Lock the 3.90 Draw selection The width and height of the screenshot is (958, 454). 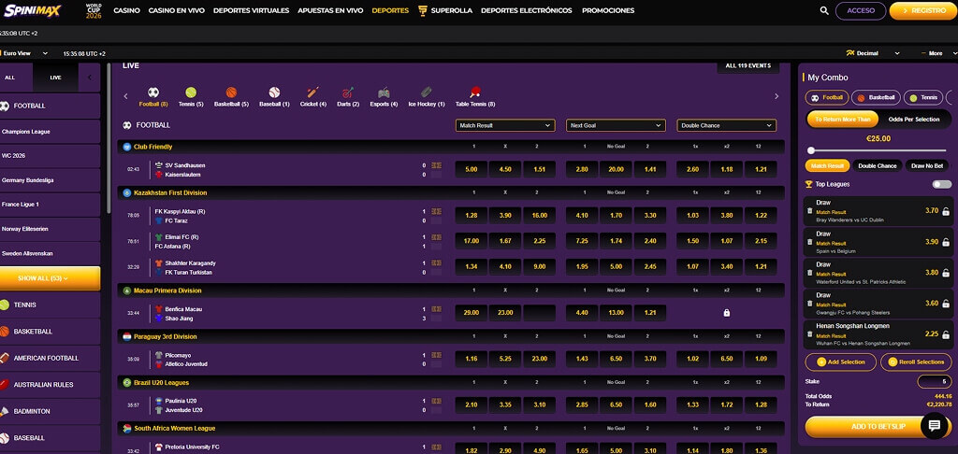[946, 242]
